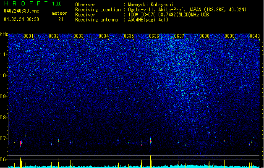Click the 0.7 kHz axis tick label
The height and width of the screenshot is (168, 264).
[x=3, y=139]
